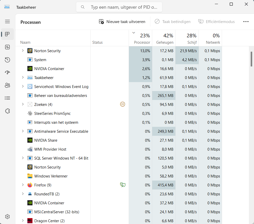Open the Users sidebar icon
This screenshot has height=224, width=254.
click(7, 85)
